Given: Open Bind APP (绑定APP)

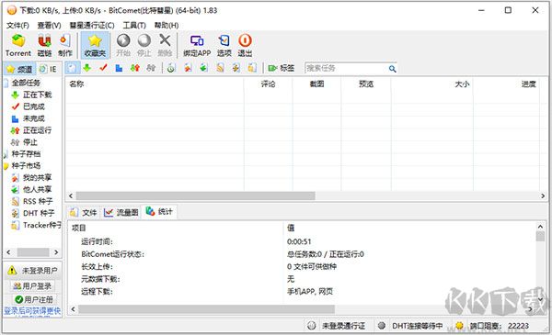Looking at the screenshot, I should (197, 45).
